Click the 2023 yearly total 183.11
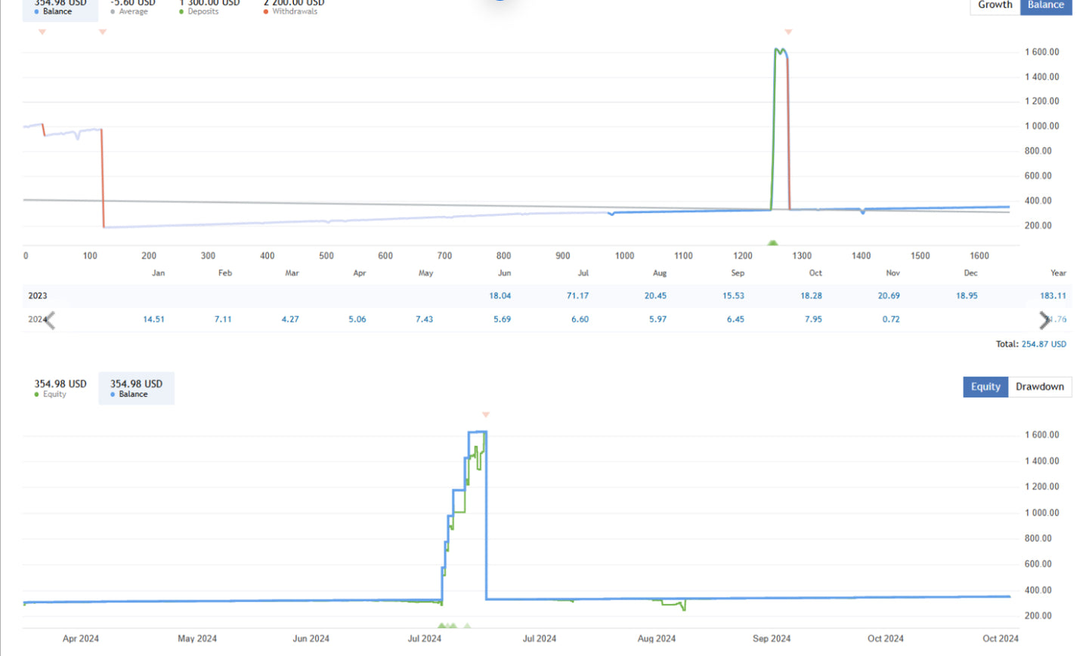This screenshot has height=656, width=1092. point(1053,296)
